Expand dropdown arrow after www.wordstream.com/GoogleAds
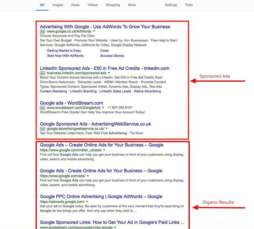 click(103, 107)
